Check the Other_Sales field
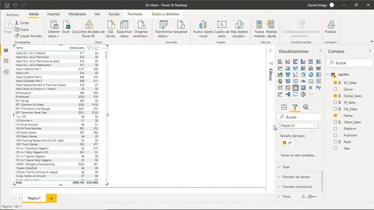Image resolution: width=374 pixels, height=210 pixels. point(335,122)
